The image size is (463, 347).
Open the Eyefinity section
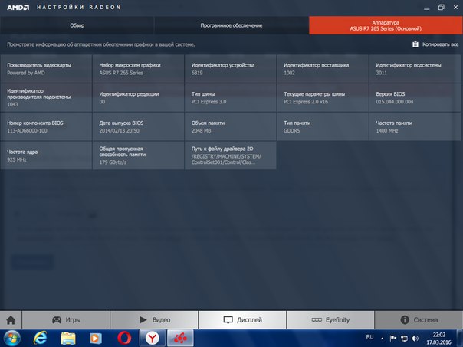tap(330, 320)
